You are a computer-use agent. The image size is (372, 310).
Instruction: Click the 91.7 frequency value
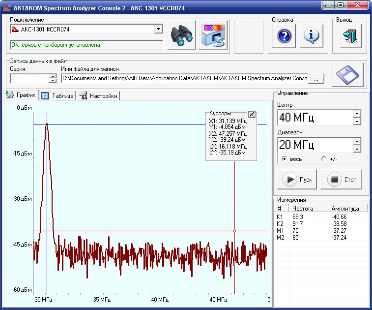pyautogui.click(x=297, y=223)
